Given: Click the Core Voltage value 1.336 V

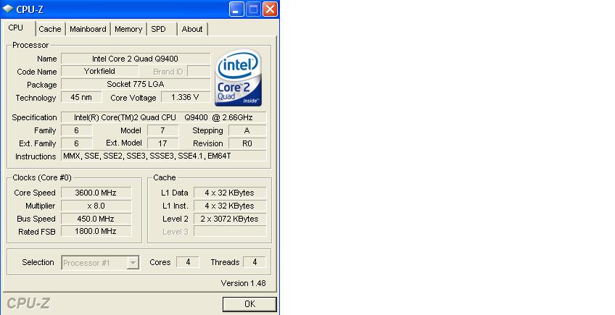Looking at the screenshot, I should pyautogui.click(x=185, y=97).
